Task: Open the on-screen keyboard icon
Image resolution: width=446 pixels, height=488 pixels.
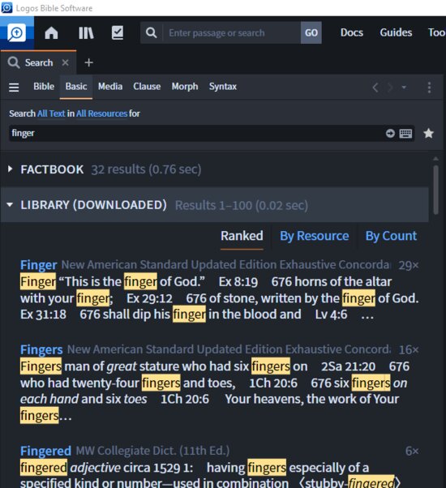Action: [405, 134]
